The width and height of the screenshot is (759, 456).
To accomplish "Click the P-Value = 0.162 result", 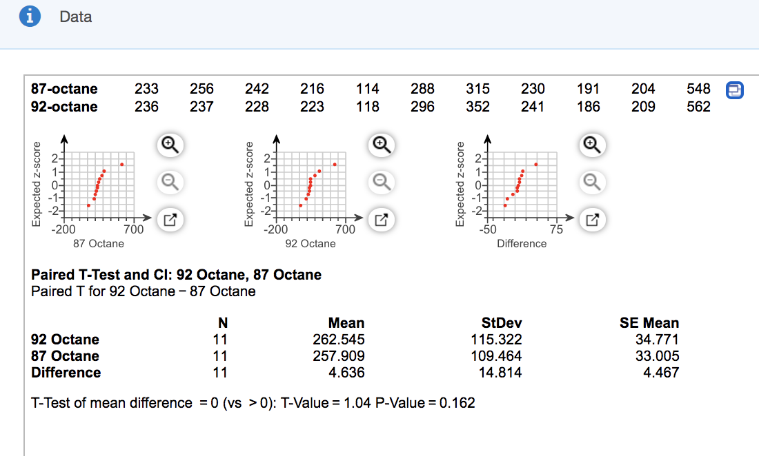I will pos(426,403).
